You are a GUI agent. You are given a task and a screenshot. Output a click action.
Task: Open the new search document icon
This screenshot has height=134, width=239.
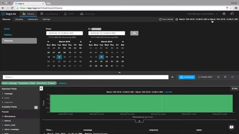(218, 77)
